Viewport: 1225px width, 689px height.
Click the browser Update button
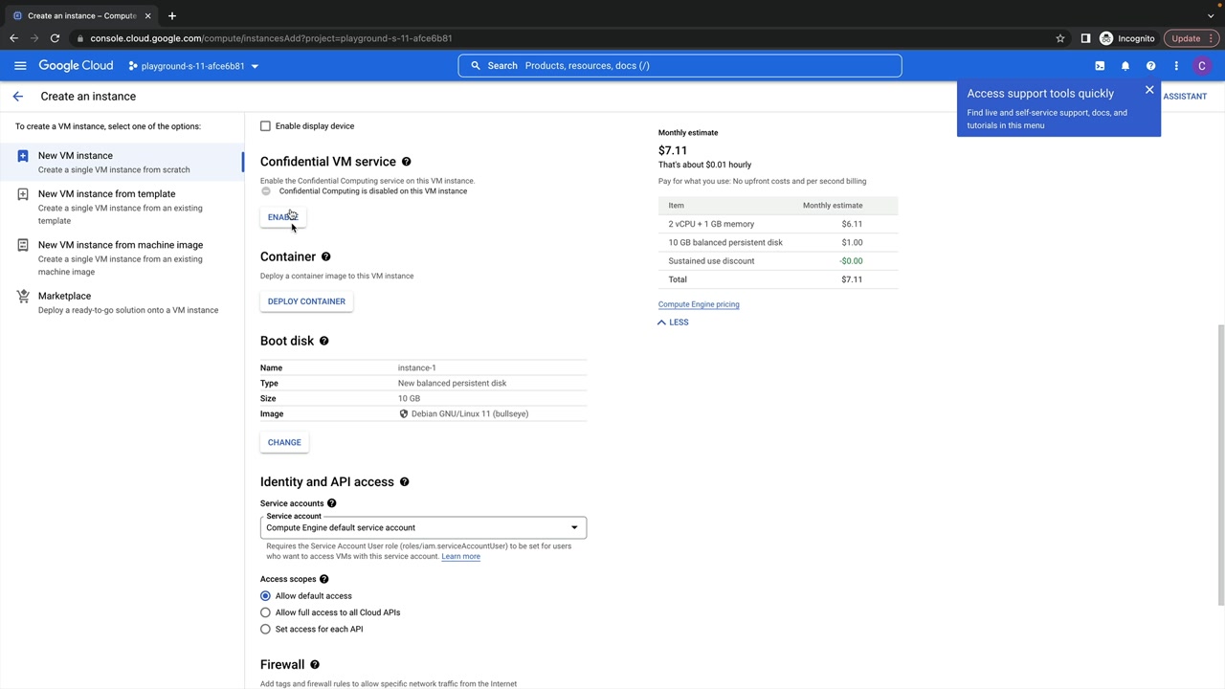click(1192, 38)
